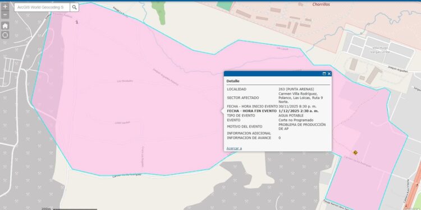The width and height of the screenshot is (421, 210).
Task: Select the 'Villa Hugo Vargas Uribe' map label
Action: (380, 49)
